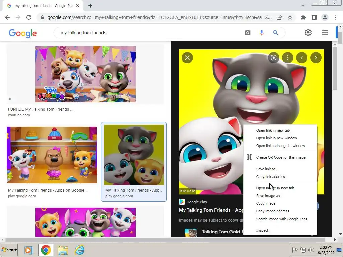Open the YouTube party thumbnail result

tap(85, 74)
